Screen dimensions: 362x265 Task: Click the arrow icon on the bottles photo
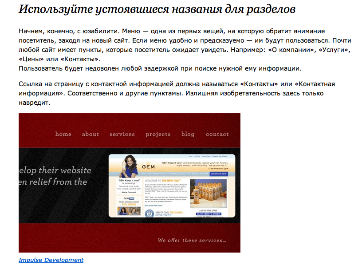tap(224, 205)
